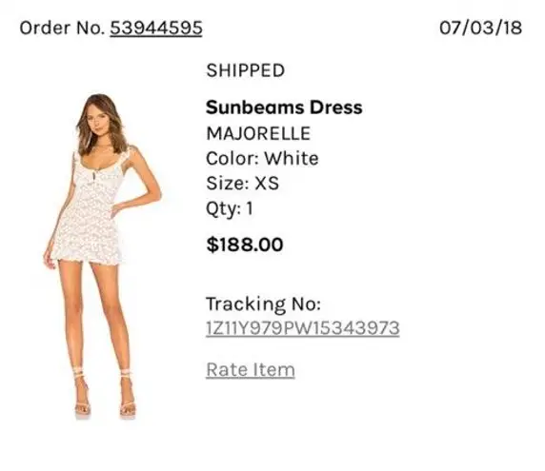Click the Qty: 1 detail
Viewport: 545px width, 471px height.
point(230,209)
